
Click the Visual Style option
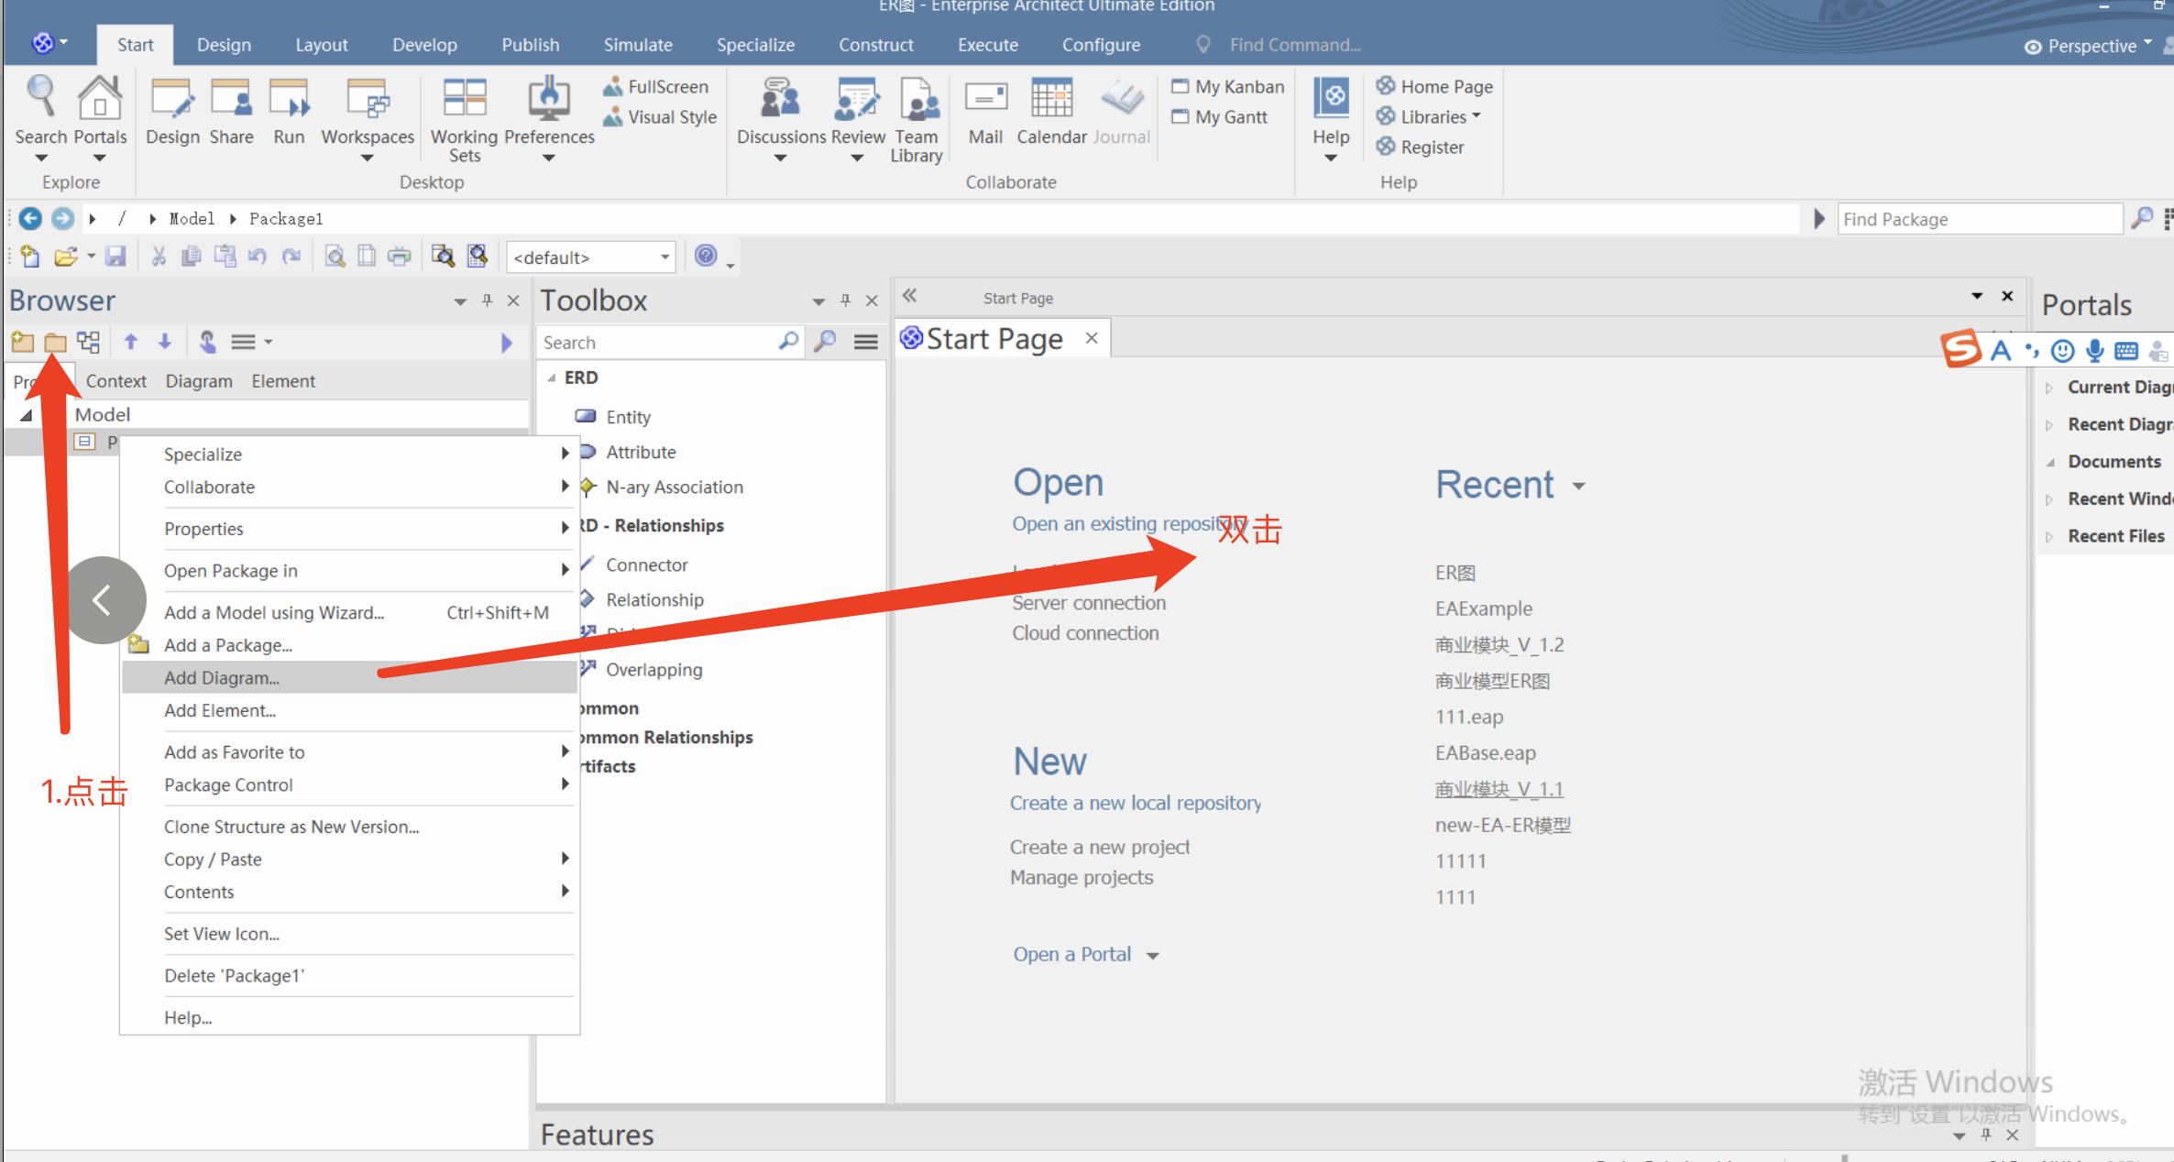pyautogui.click(x=660, y=116)
